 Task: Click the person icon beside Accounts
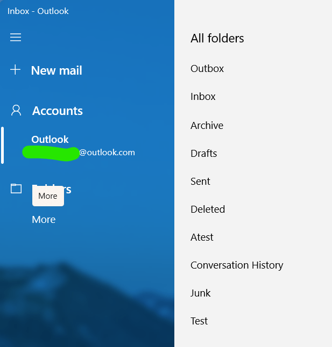[16, 111]
